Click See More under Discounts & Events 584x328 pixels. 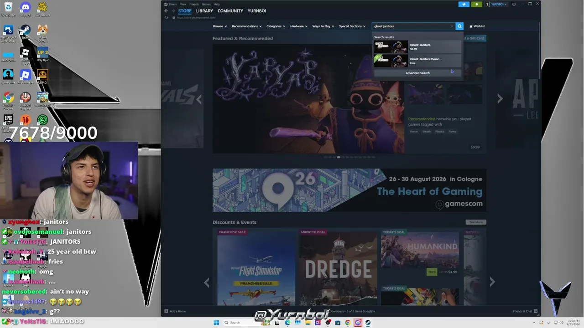tap(476, 222)
